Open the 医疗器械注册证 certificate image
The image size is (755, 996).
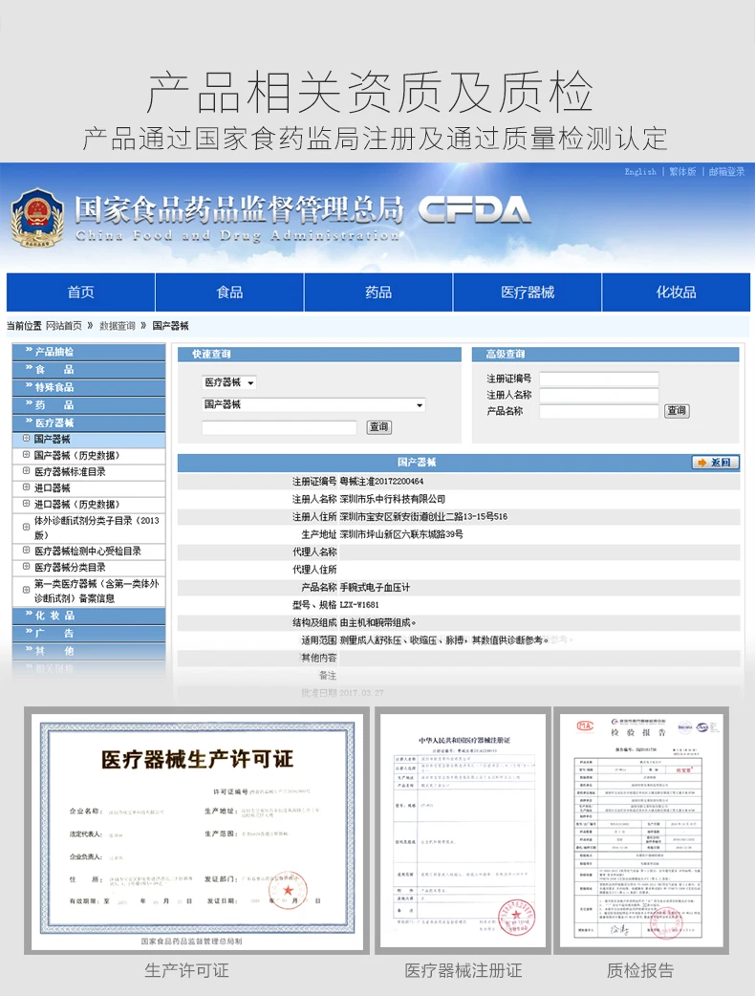pyautogui.click(x=463, y=832)
